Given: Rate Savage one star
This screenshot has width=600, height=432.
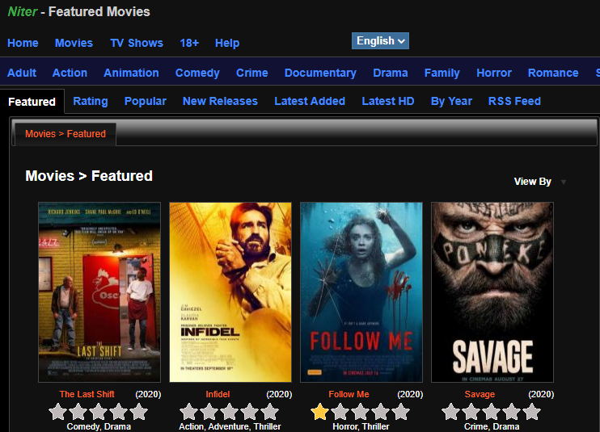Looking at the screenshot, I should coord(450,411).
